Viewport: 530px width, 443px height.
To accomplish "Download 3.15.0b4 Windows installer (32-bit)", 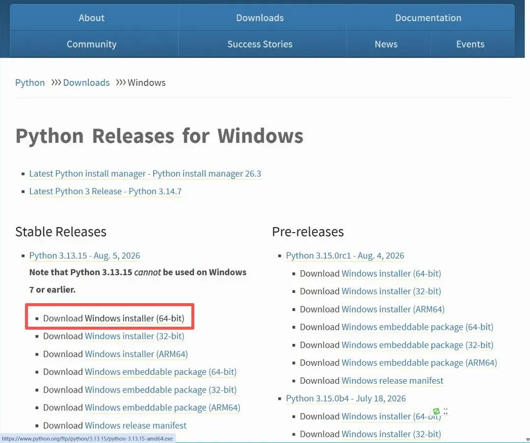I will coord(392,434).
